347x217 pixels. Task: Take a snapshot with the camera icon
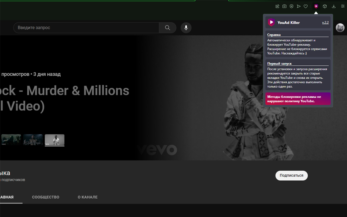284,6
